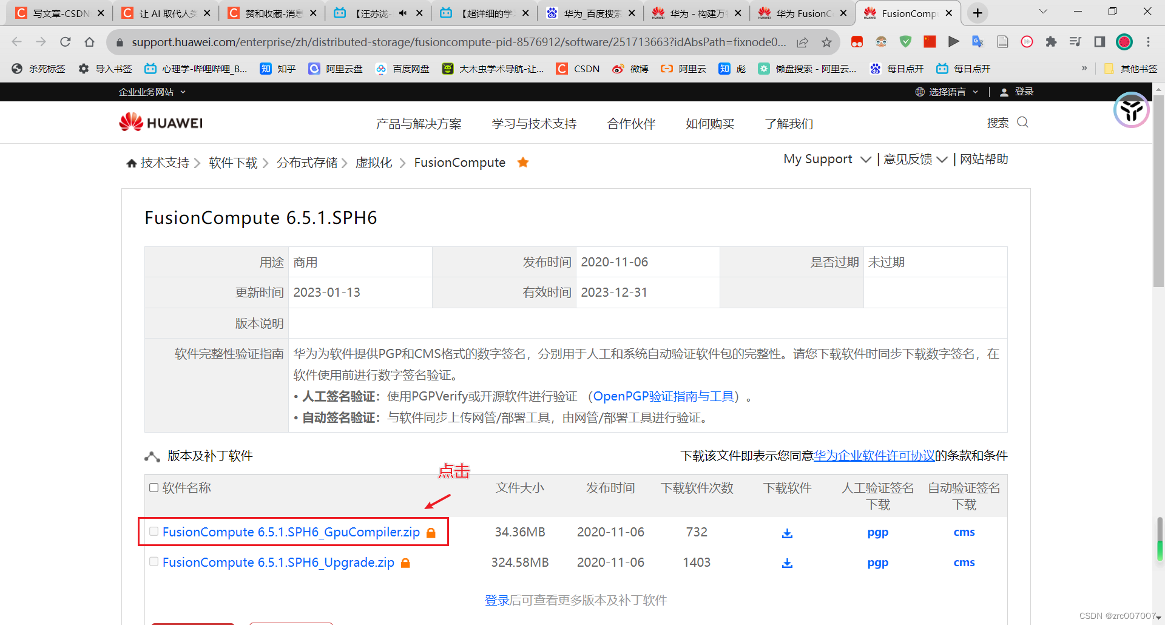Viewport: 1165px width, 625px height.
Task: Open Chrome three-dot menu
Action: tap(1148, 42)
